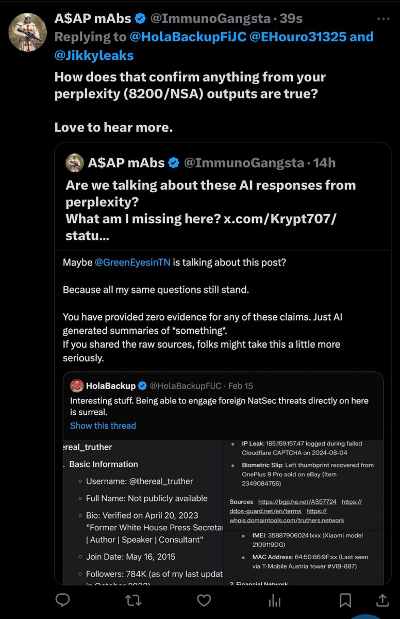400x619 pixels.
Task: Tap the repost arrows icon
Action: pos(134,600)
